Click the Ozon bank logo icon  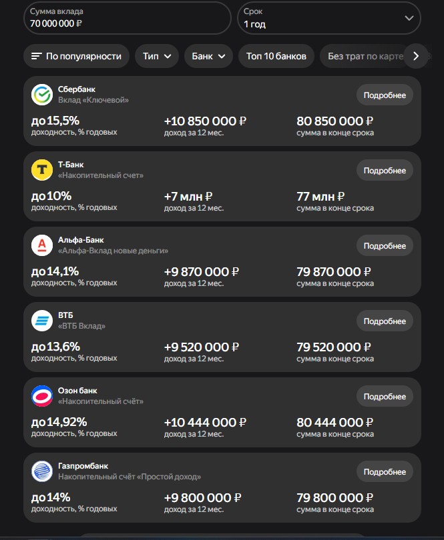(42, 396)
